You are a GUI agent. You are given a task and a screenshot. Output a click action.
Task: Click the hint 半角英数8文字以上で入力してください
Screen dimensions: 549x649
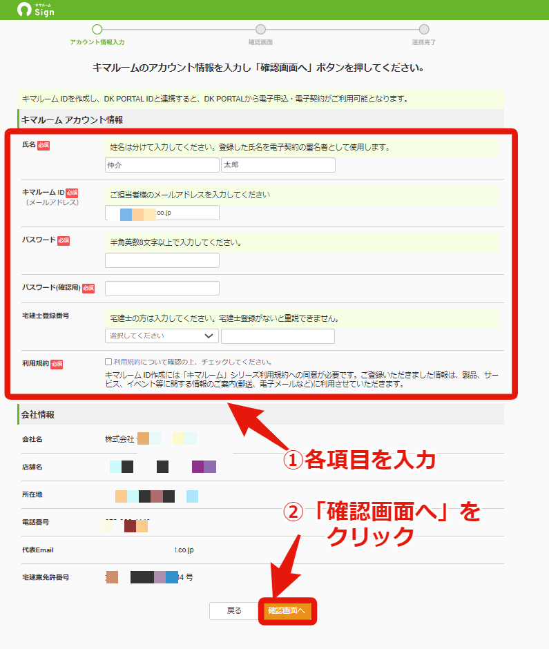click(176, 242)
